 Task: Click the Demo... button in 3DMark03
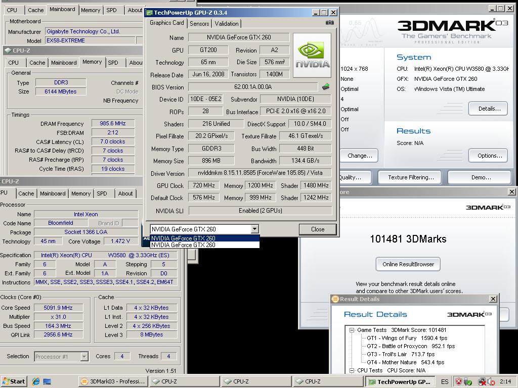[x=481, y=177]
